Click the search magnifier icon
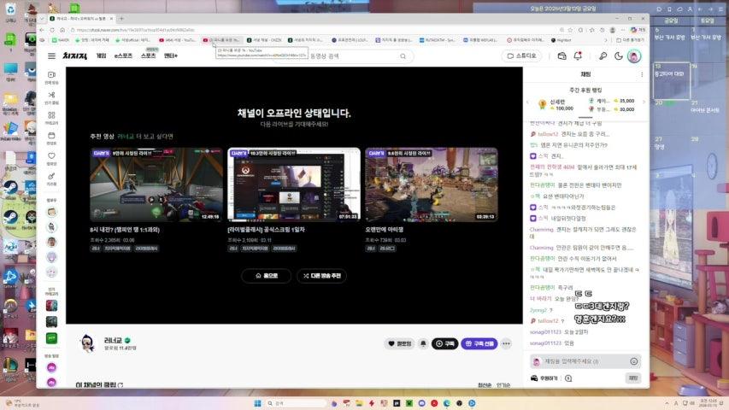 click(x=403, y=56)
